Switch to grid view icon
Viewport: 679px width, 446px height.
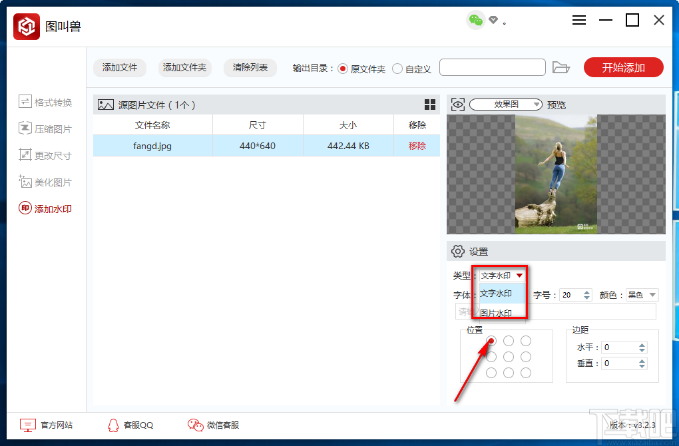[430, 105]
